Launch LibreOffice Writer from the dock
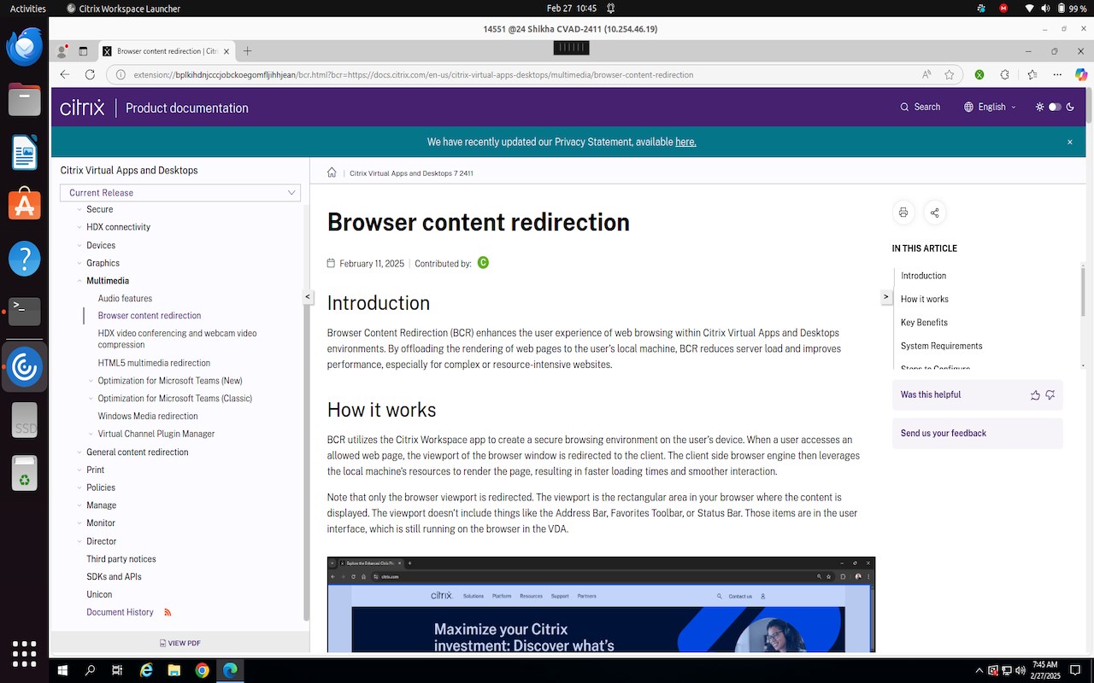The width and height of the screenshot is (1094, 683). pos(25,153)
